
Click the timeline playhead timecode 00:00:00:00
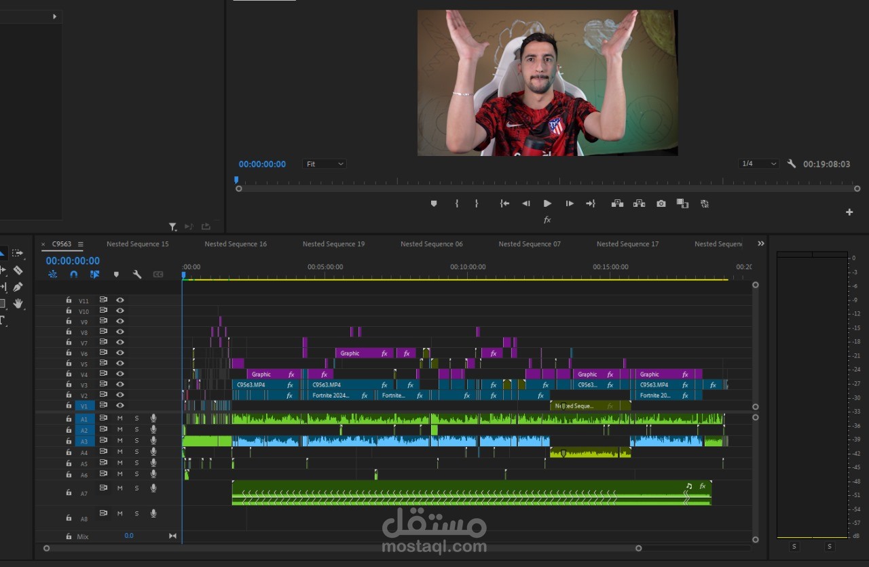coord(73,260)
